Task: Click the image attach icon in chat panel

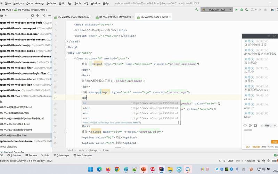Action: click(x=255, y=126)
